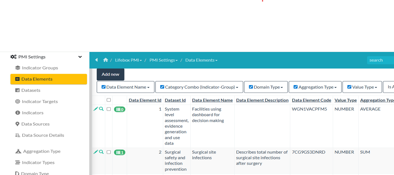Click edit pencil icon for Facilities using dashboard row

pos(96,109)
